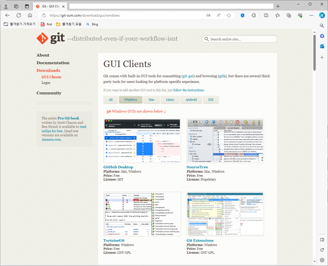
Task: Open the 즐겨찾기 모음 folder bookmark
Action: pyautogui.click(x=69, y=24)
